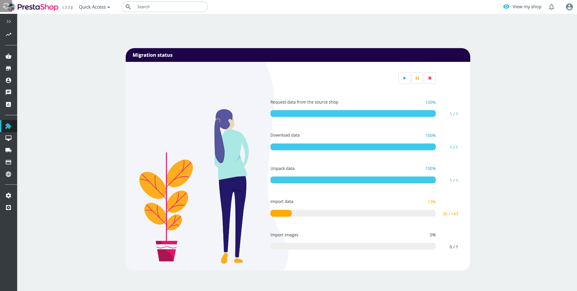This screenshot has height=291, width=577.
Task: Click the View my shop link
Action: (x=522, y=7)
